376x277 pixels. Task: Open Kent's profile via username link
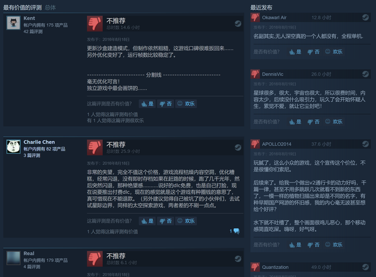pyautogui.click(x=29, y=18)
